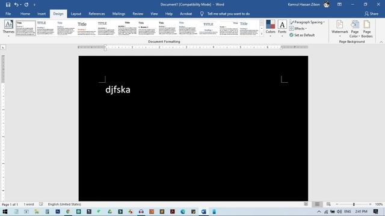Click the 'Page 1 of 1' status indicator
The height and width of the screenshot is (216, 385).
click(10, 204)
